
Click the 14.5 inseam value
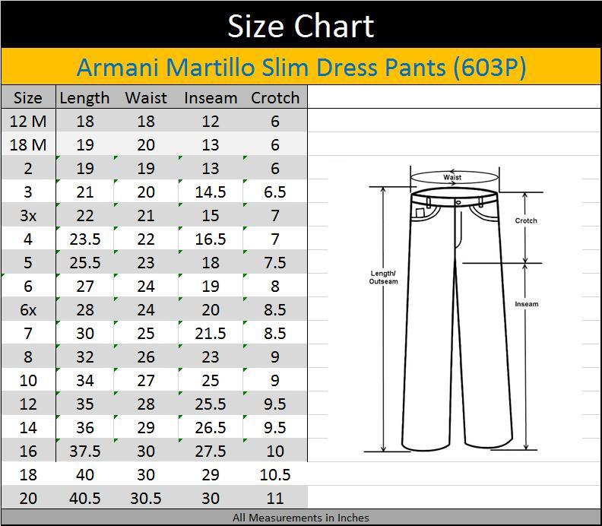[x=211, y=192]
